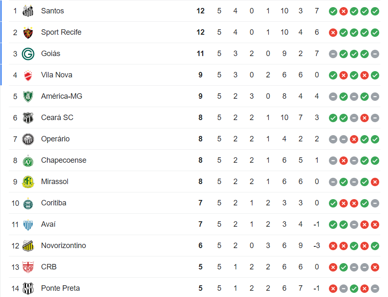Open the Operário team name
388x297 pixels.
[55, 139]
